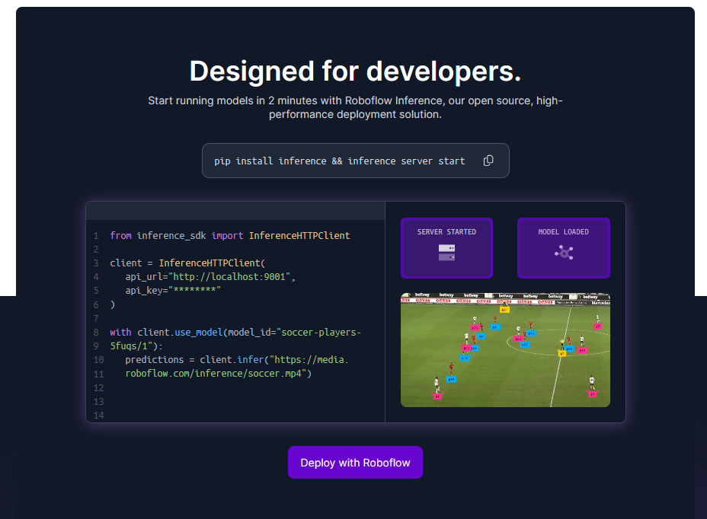This screenshot has height=519, width=707.
Task: Click the Deploy with Roboflow button
Action: click(355, 463)
